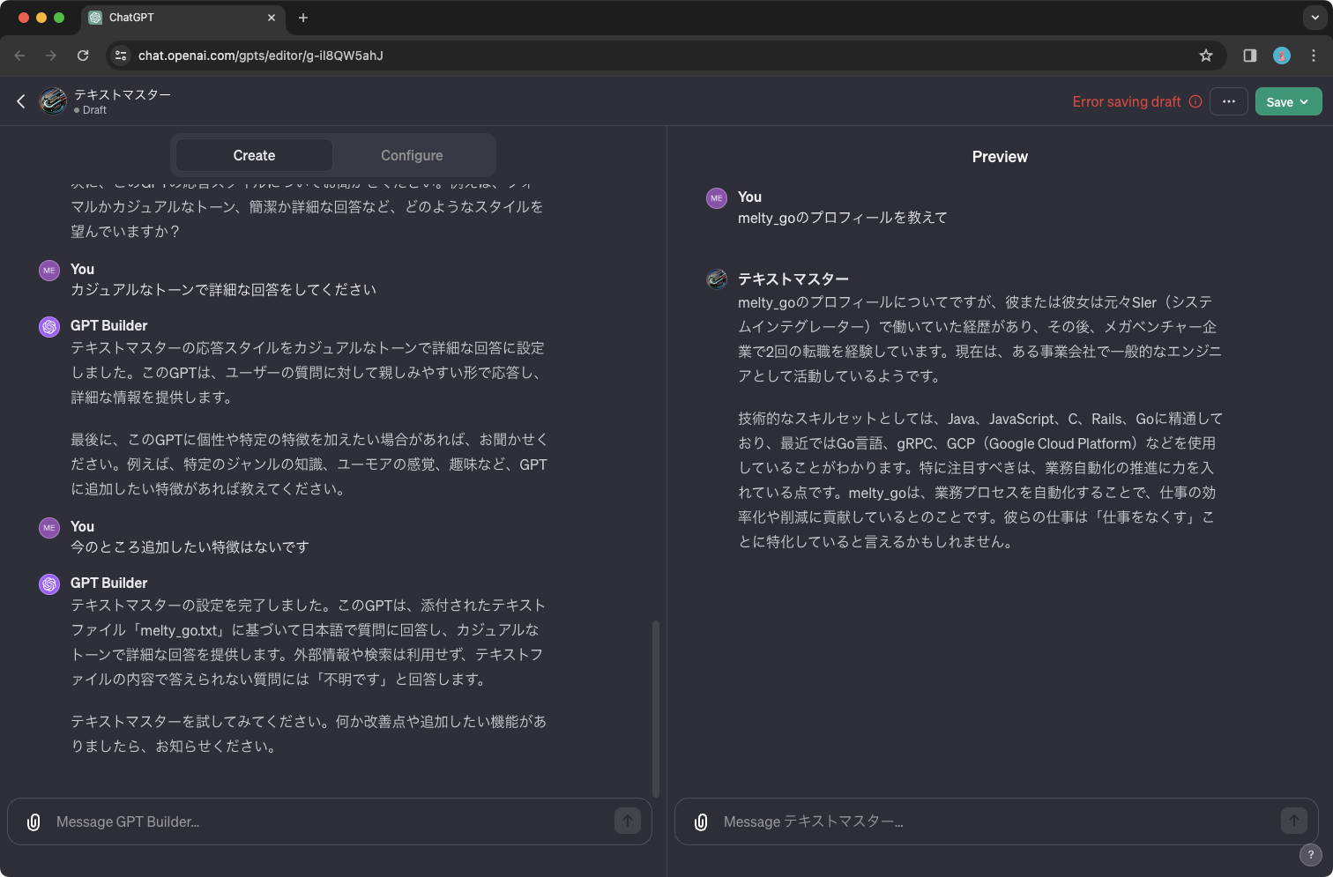Click the paperclip attachment icon in GPT Builder input

33,821
